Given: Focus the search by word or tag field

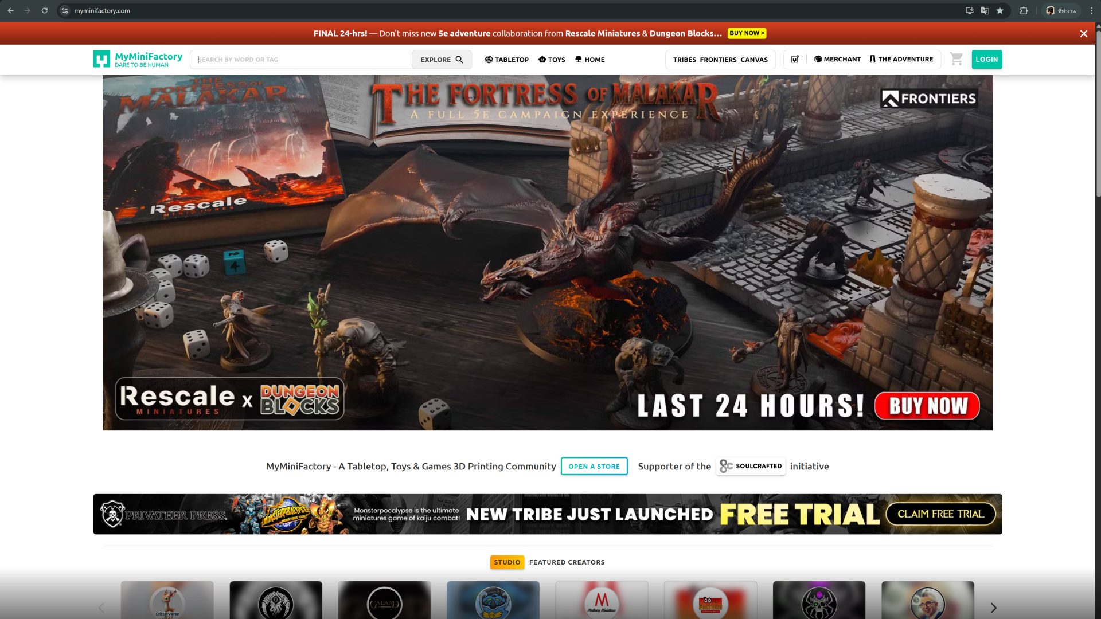Looking at the screenshot, I should [x=301, y=60].
